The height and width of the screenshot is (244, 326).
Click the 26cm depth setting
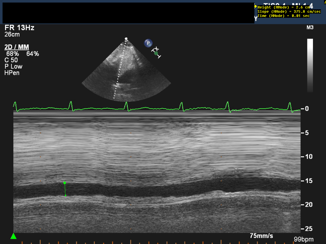point(12,34)
